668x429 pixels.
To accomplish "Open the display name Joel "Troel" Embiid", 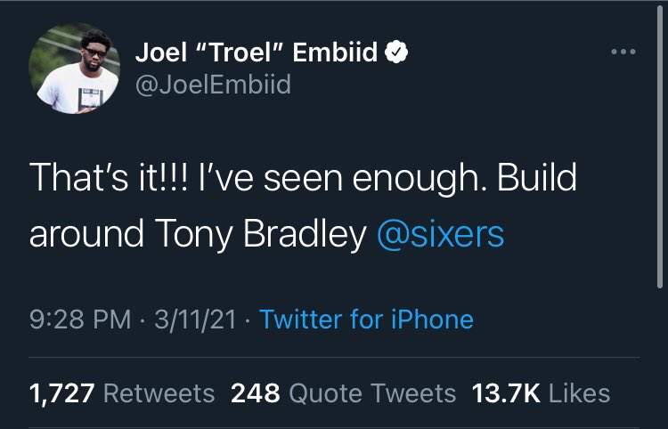I will 257,53.
